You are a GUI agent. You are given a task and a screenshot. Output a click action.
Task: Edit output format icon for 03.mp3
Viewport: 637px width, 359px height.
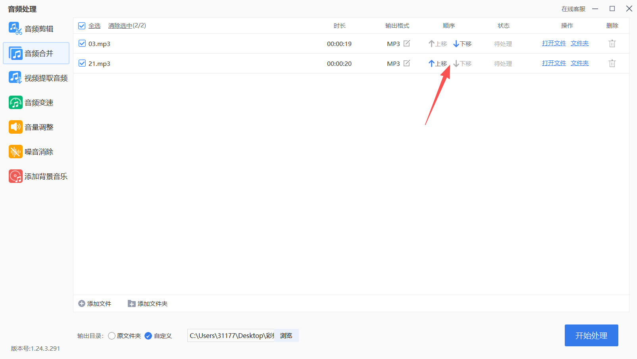[407, 43]
